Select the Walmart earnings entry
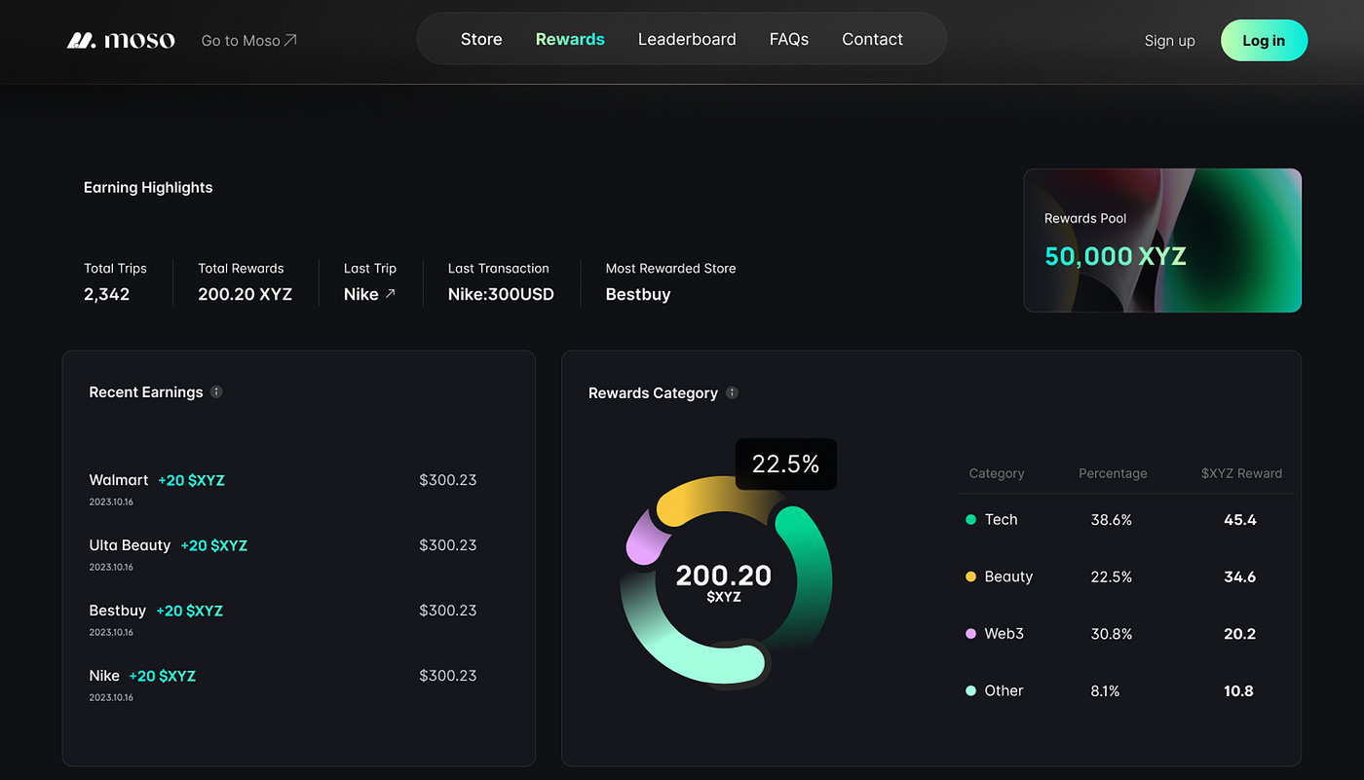Screen dimensions: 1364x780 (119, 480)
